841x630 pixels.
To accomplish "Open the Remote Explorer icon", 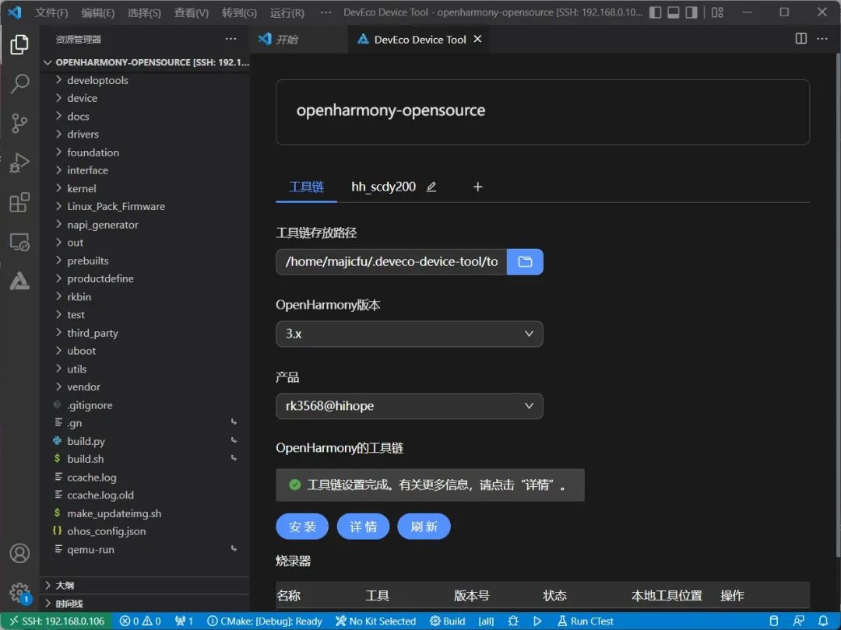I will pyautogui.click(x=19, y=242).
